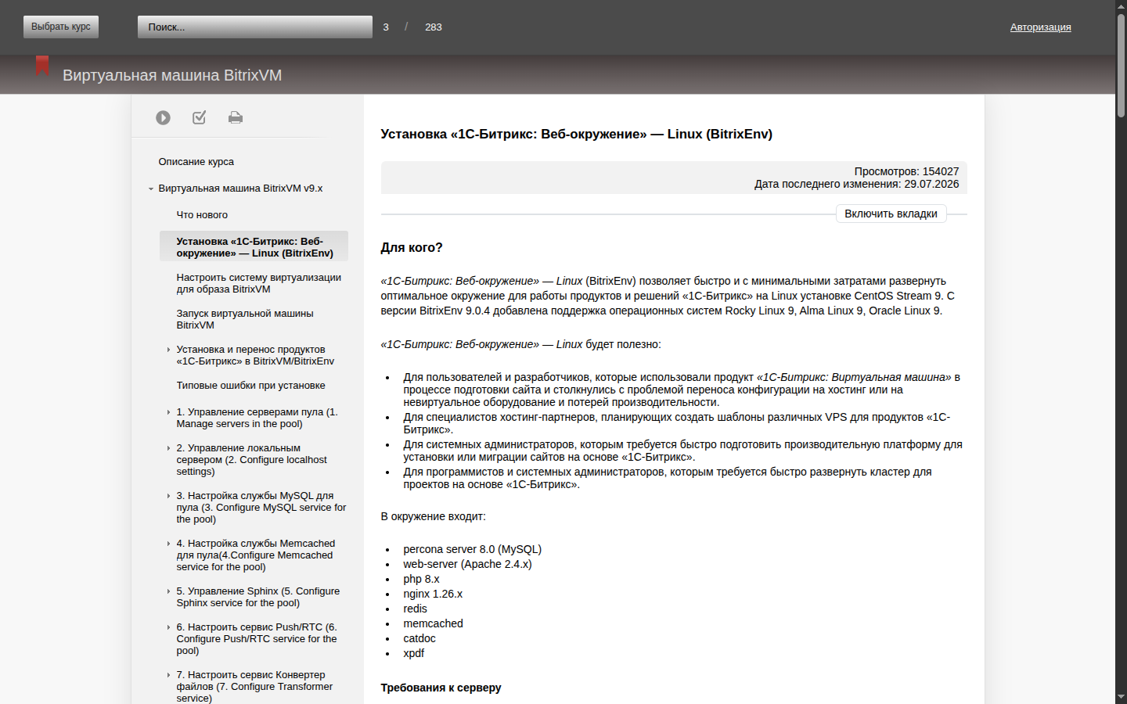1127x704 pixels.
Task: Open Запуск виртуальной машины BitrixVM lesson
Action: coord(244,319)
